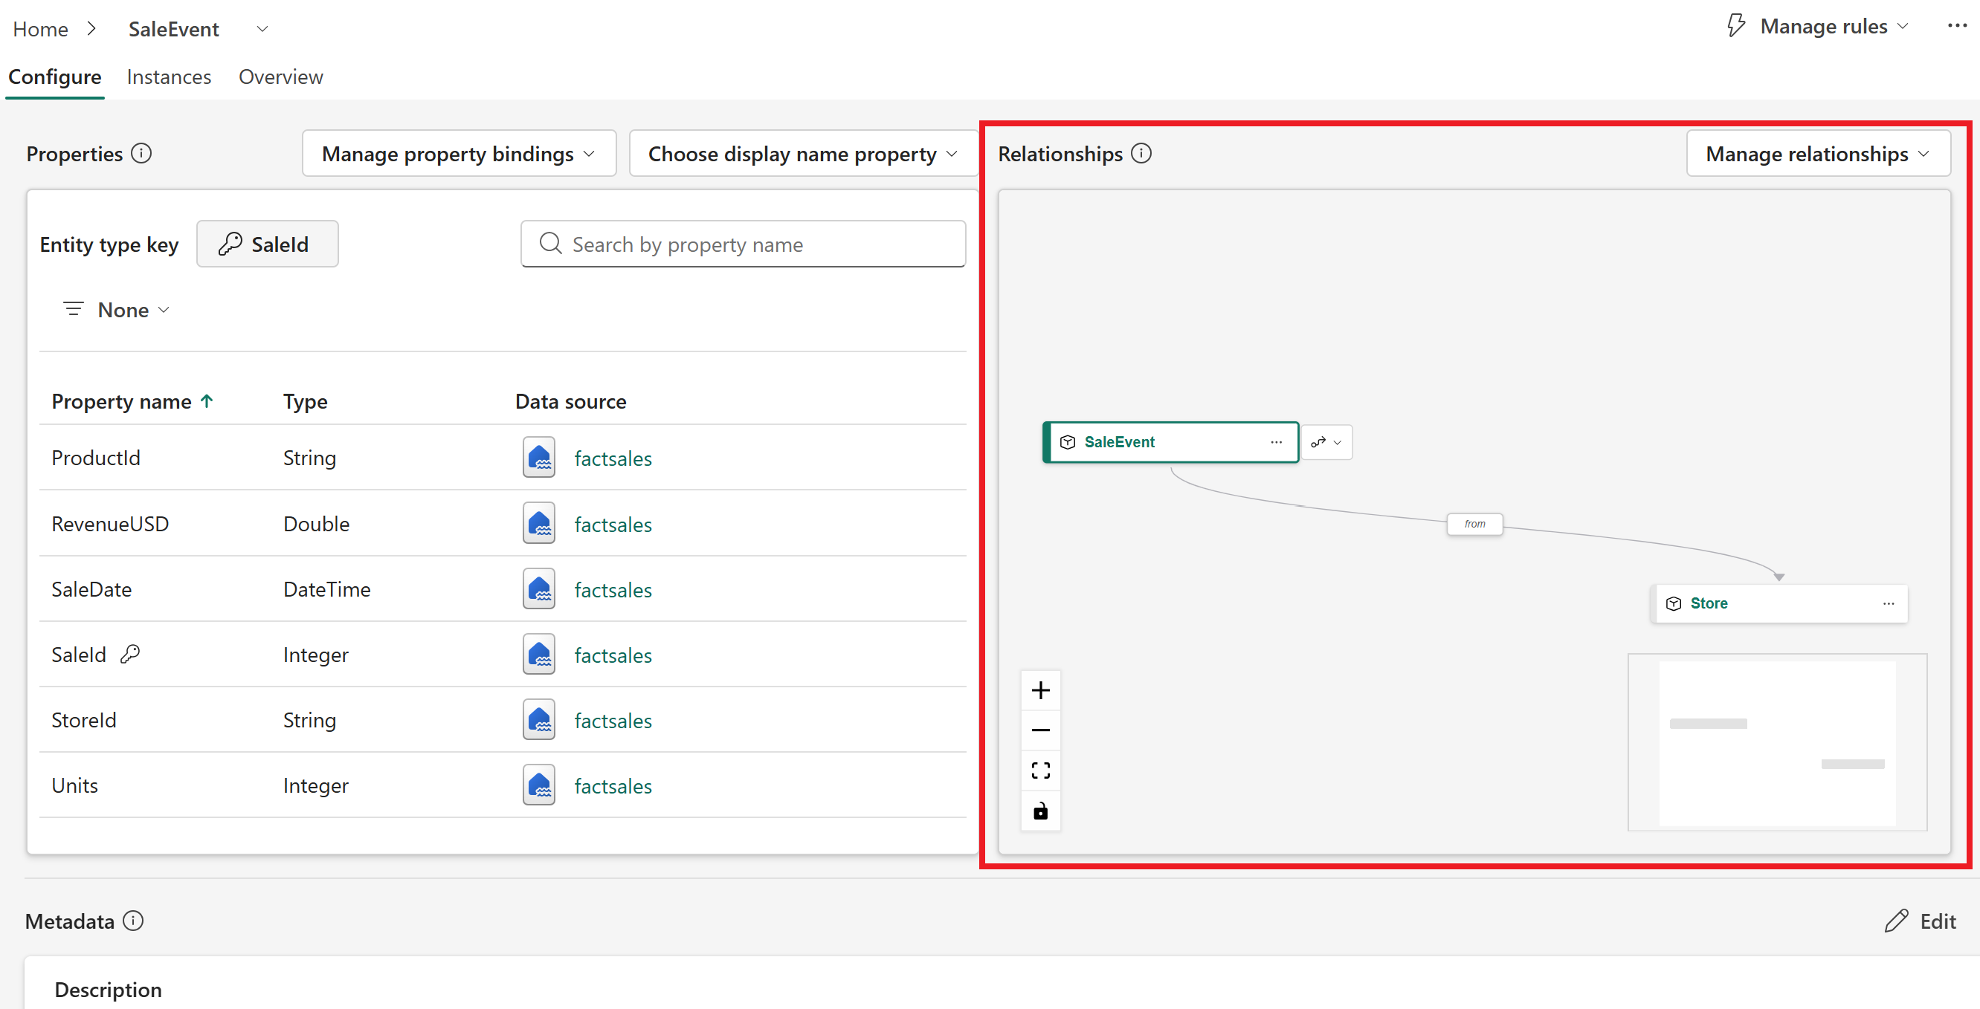Viewport: 1980px width, 1009px height.
Task: Zoom in on the relationships canvas
Action: coord(1041,690)
